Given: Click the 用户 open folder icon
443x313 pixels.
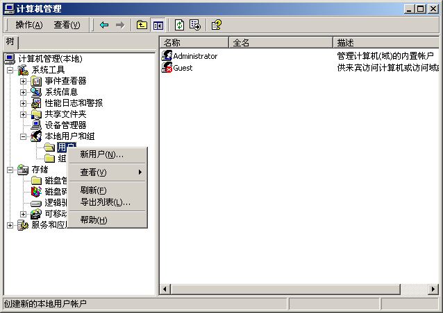Looking at the screenshot, I should [49, 147].
